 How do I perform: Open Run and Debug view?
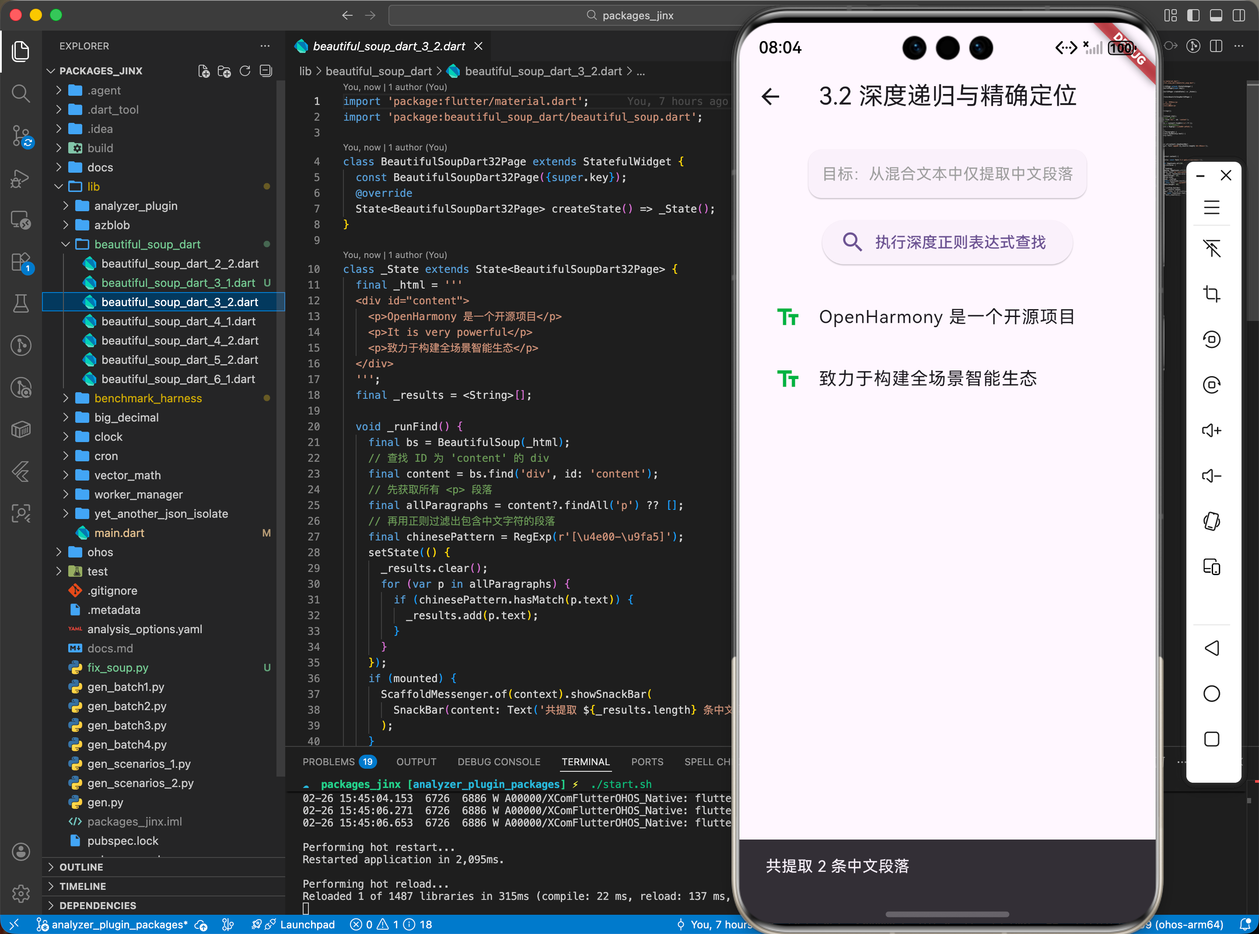[x=21, y=179]
